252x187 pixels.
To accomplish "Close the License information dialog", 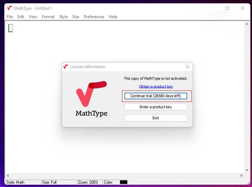I will pyautogui.click(x=188, y=67).
